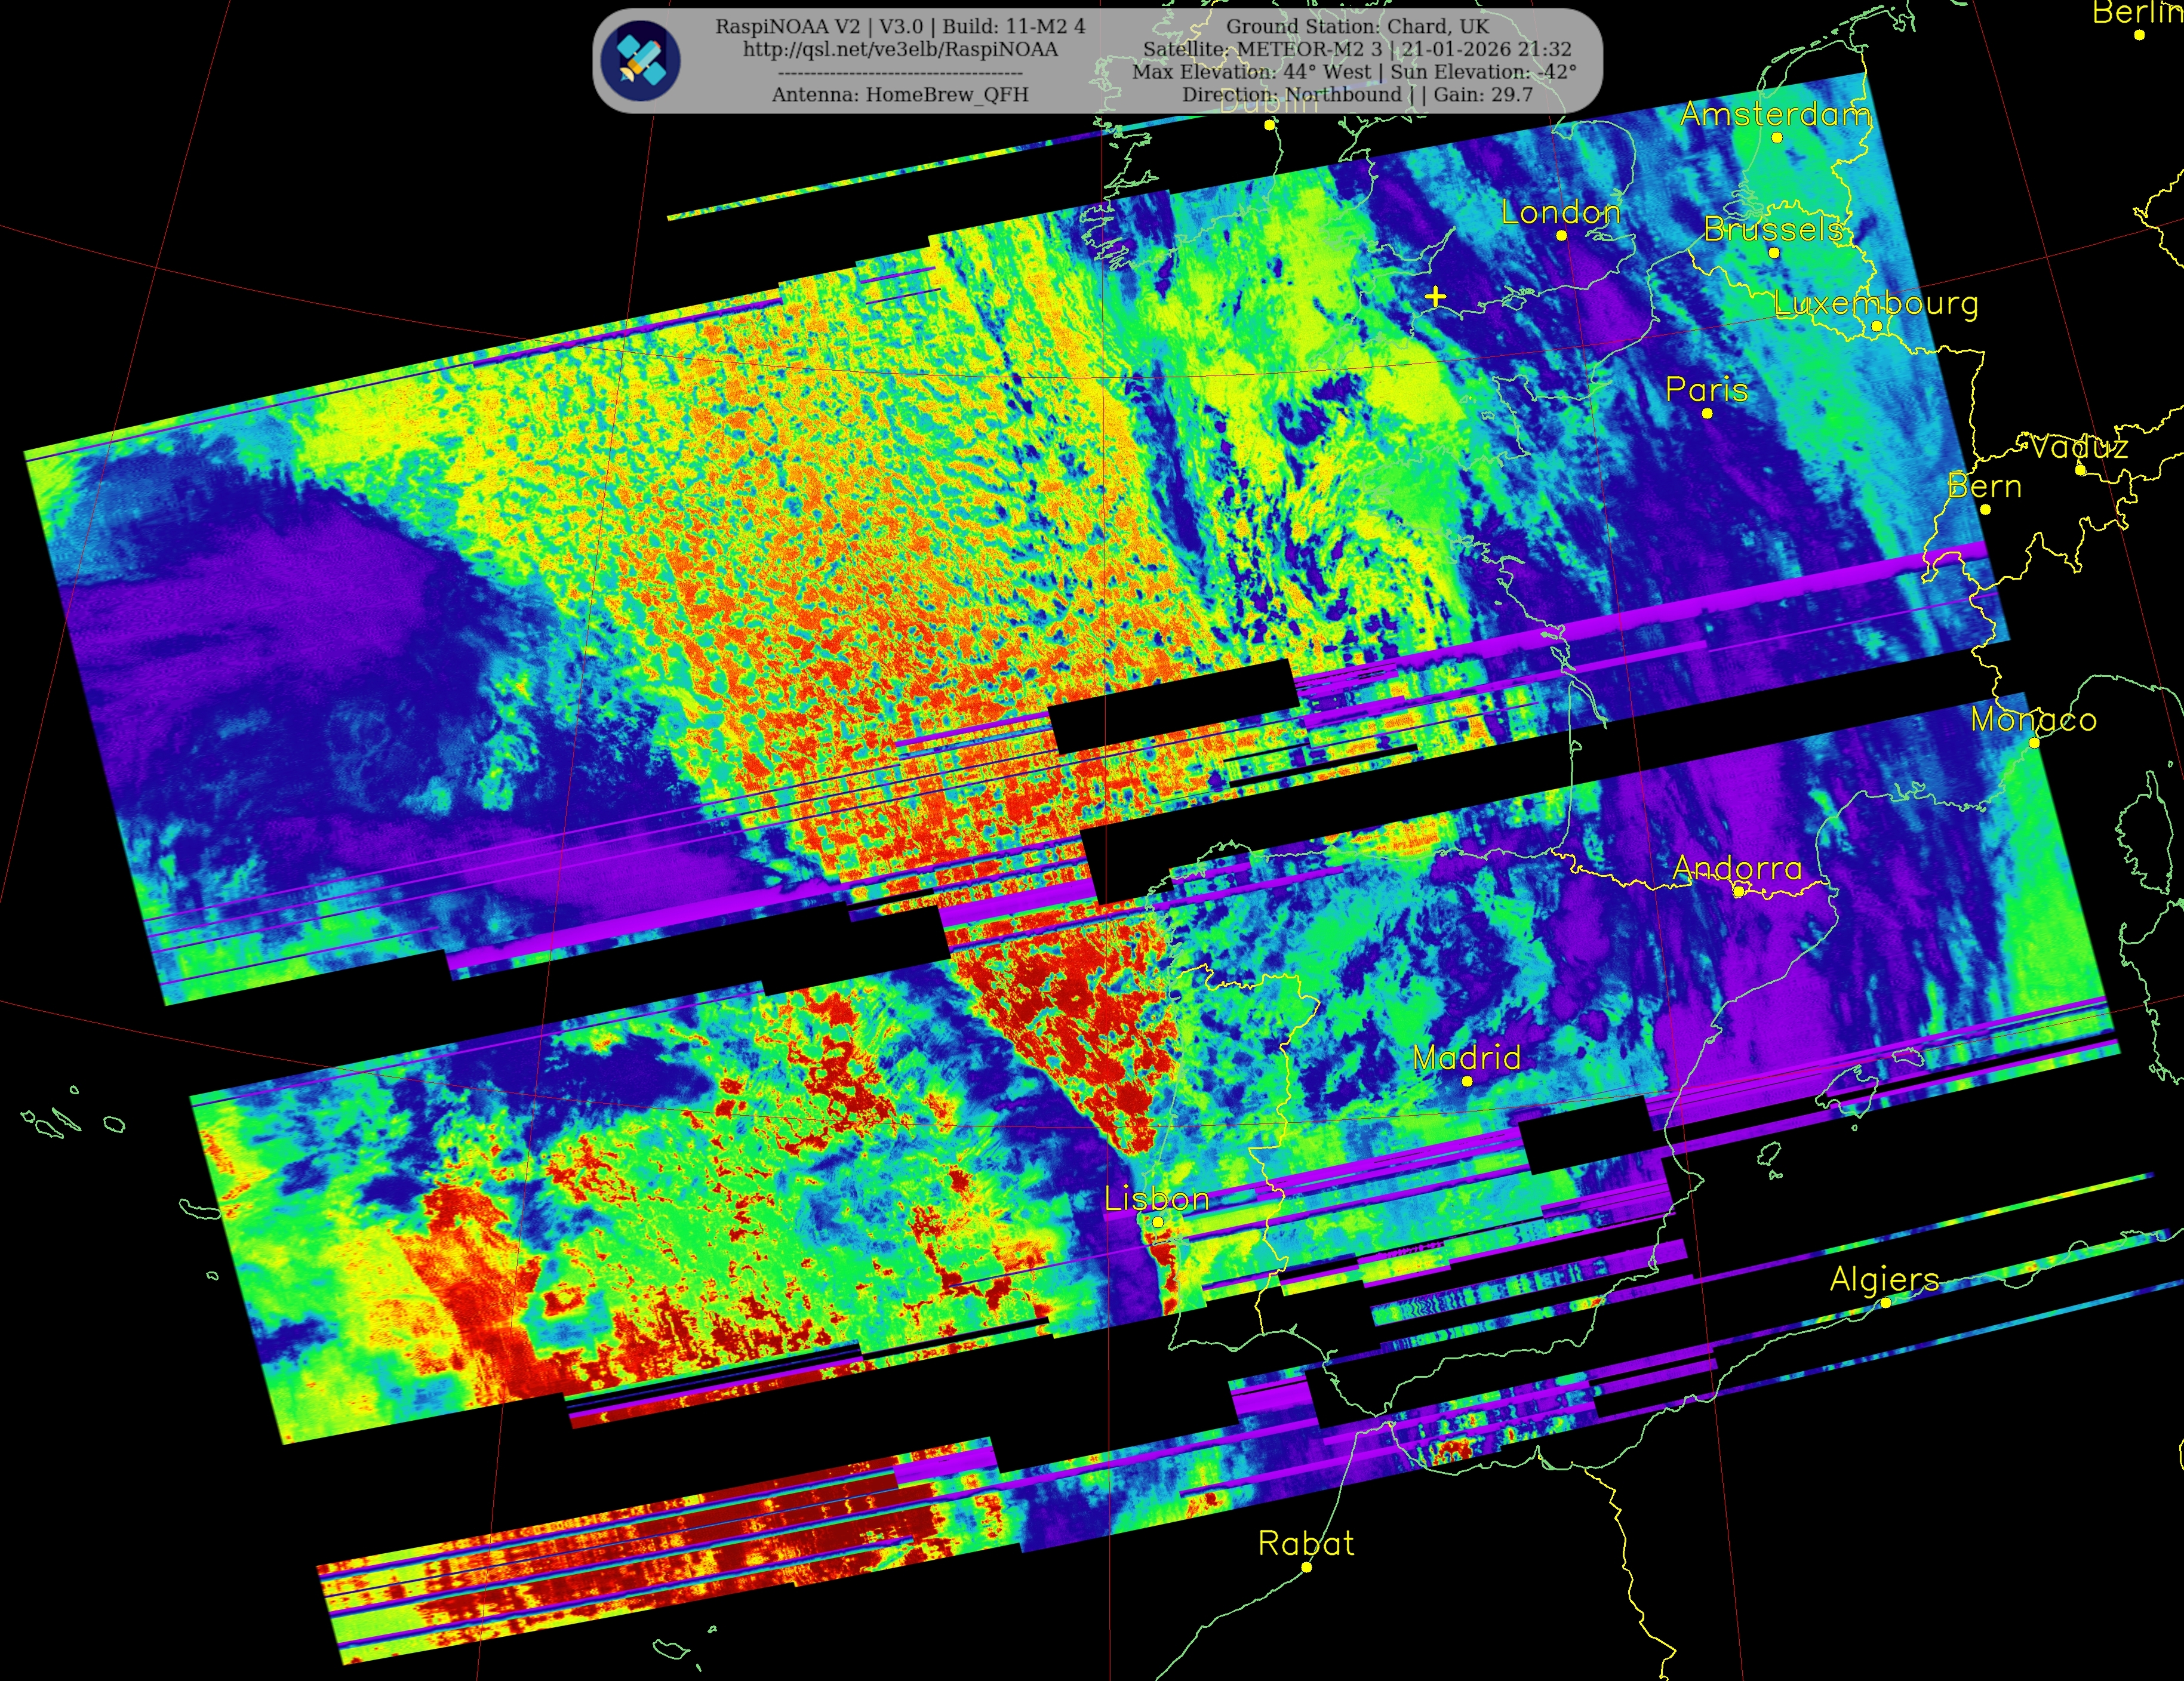2184x1681 pixels.
Task: Click the Lisbon city marker dot
Action: click(x=1158, y=1222)
